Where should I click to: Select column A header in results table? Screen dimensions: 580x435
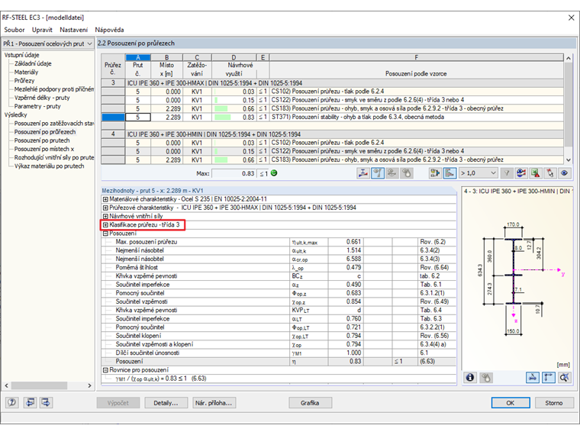138,57
